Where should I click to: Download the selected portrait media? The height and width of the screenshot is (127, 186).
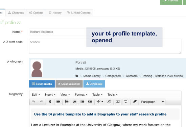pos(94,84)
